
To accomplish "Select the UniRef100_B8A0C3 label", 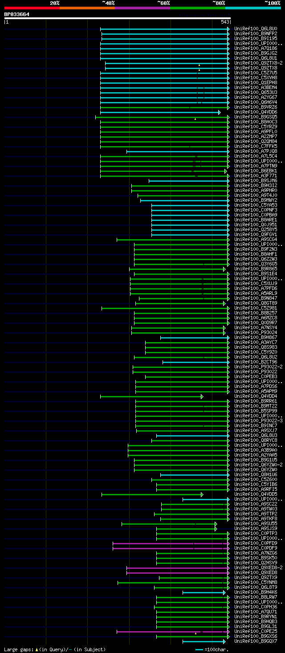I will [256, 122].
